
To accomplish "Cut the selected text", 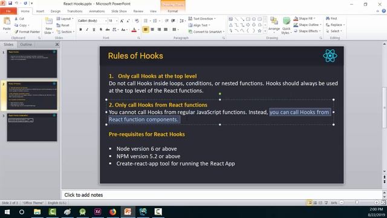I will [x=19, y=19].
